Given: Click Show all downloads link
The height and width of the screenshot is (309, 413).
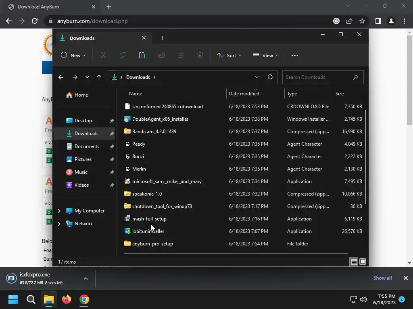Looking at the screenshot, I should tap(382, 278).
